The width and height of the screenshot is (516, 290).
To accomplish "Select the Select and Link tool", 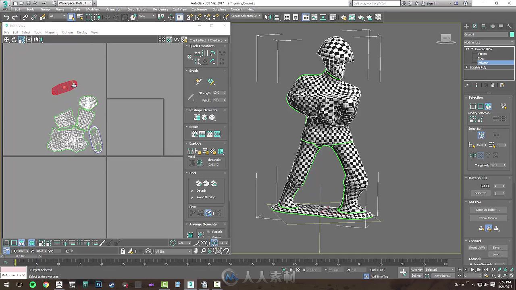I will [x=25, y=17].
